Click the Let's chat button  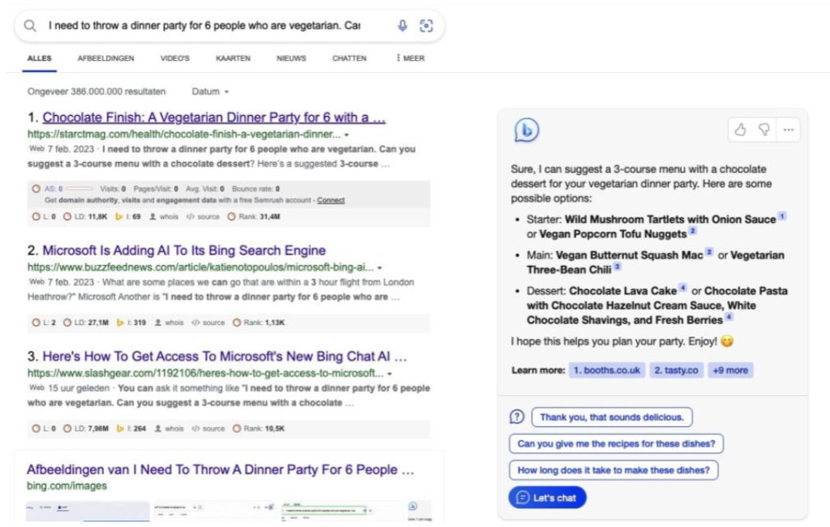click(547, 497)
